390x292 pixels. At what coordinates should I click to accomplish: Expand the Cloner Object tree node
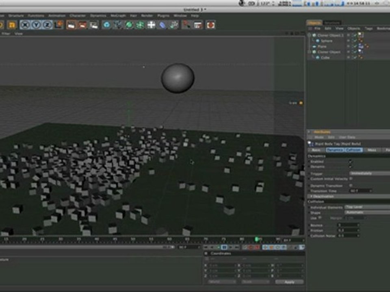310,52
